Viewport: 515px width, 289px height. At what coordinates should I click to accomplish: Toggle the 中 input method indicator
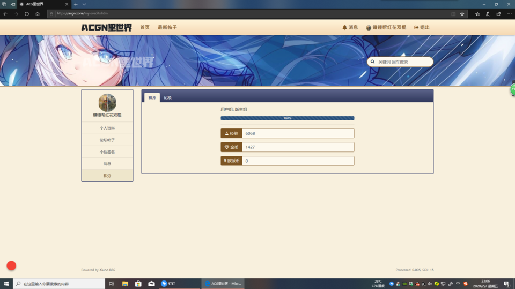[458, 284]
